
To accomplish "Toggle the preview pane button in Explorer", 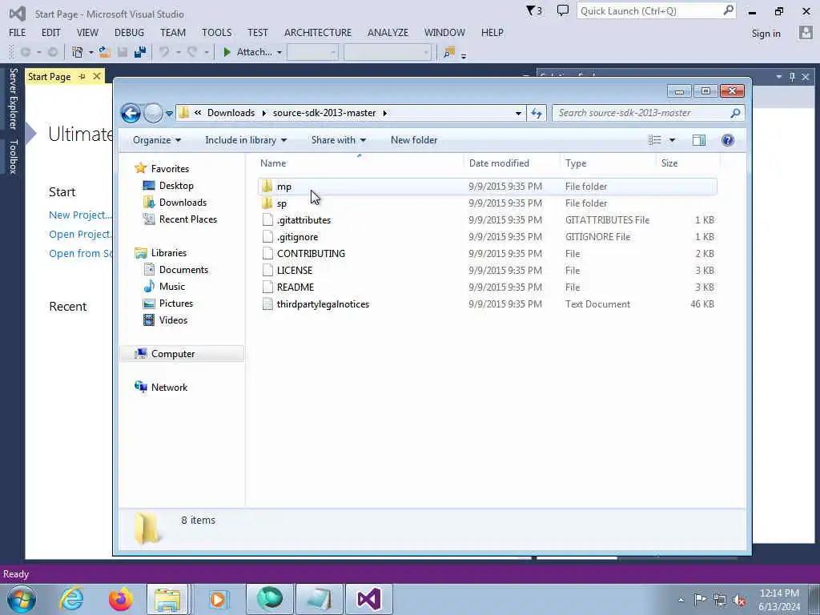I will coord(698,140).
